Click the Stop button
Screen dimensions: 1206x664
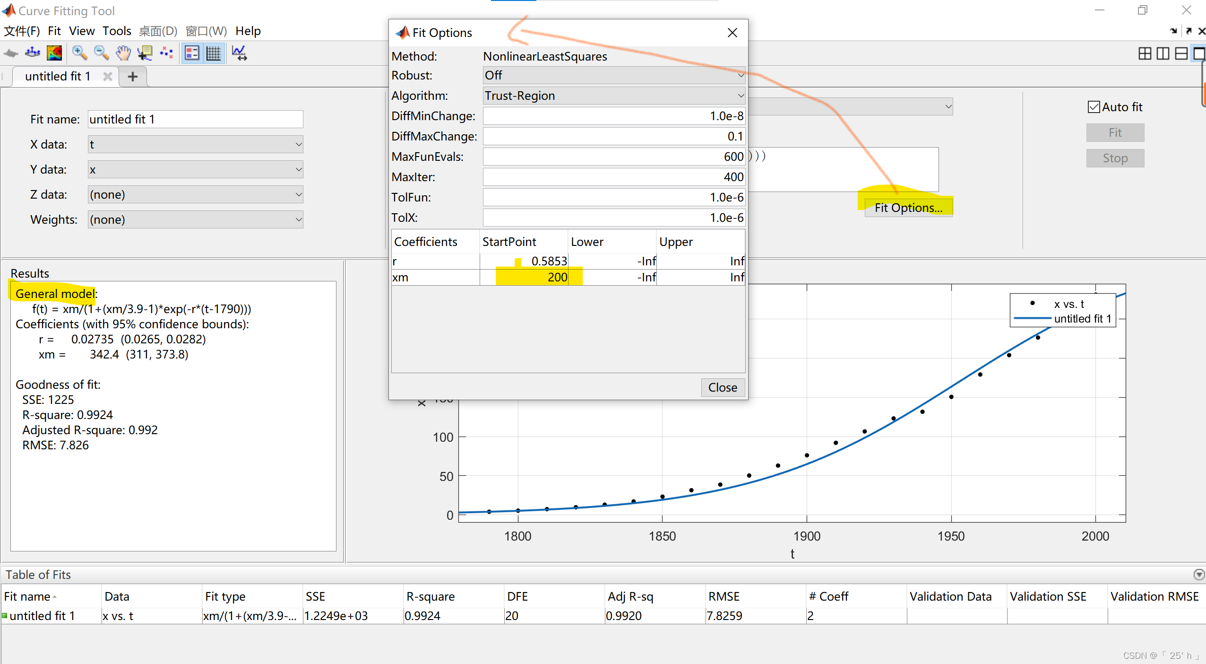[x=1115, y=158]
